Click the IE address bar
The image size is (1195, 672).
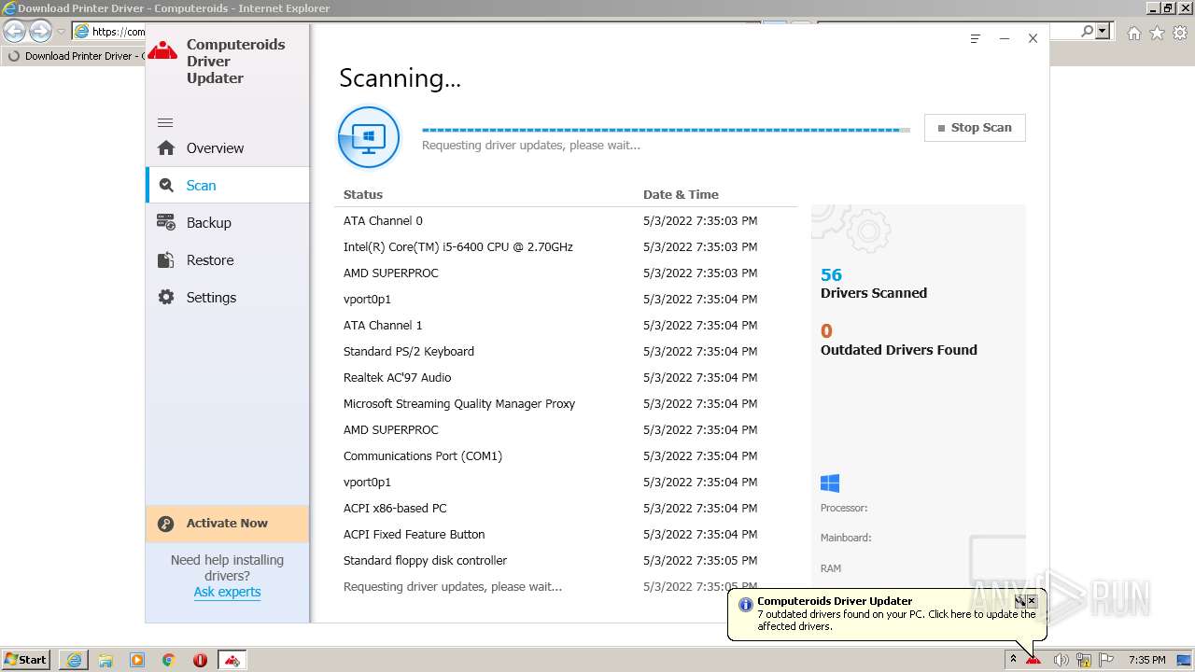[x=110, y=31]
